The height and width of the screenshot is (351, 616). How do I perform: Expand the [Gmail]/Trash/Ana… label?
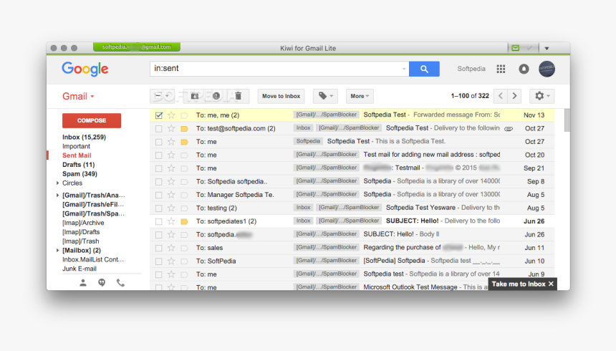58,196
